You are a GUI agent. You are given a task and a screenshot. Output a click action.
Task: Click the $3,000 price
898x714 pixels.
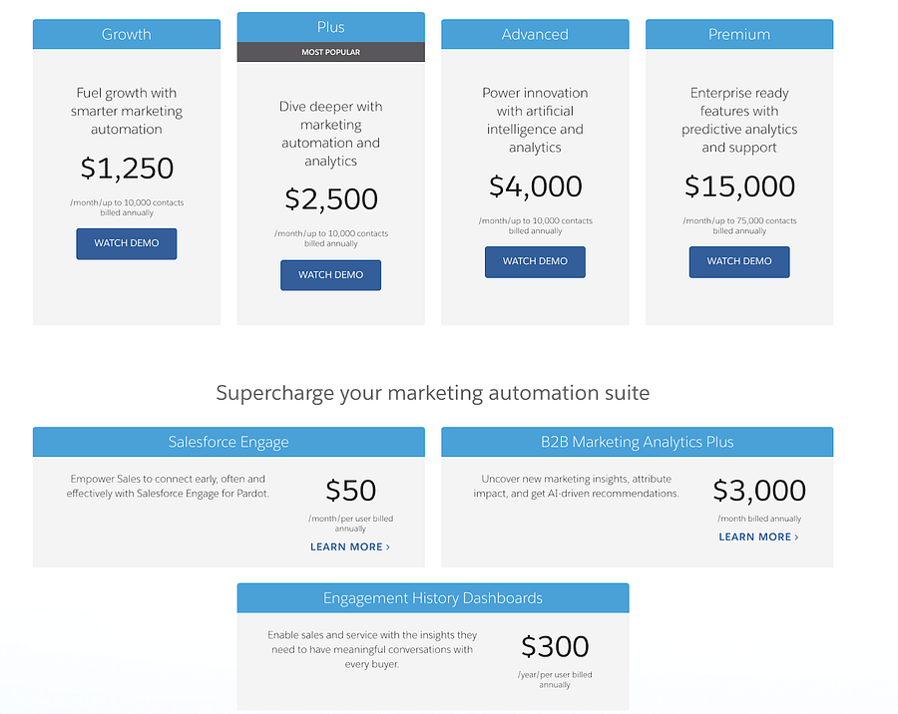[x=759, y=491]
